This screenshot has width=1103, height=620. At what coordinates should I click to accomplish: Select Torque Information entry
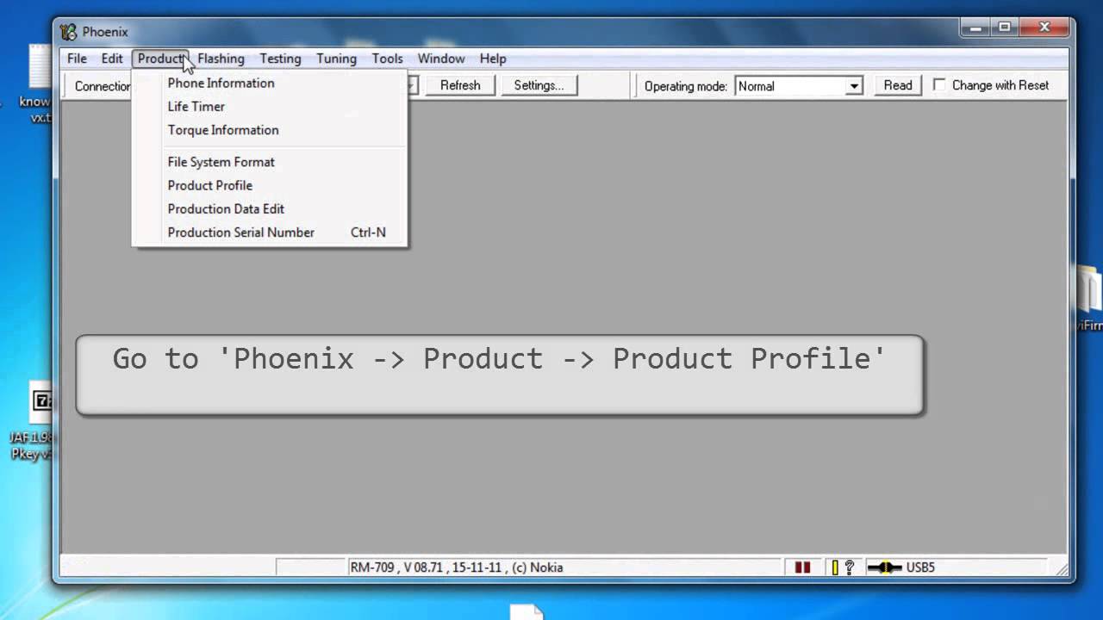coord(269,130)
